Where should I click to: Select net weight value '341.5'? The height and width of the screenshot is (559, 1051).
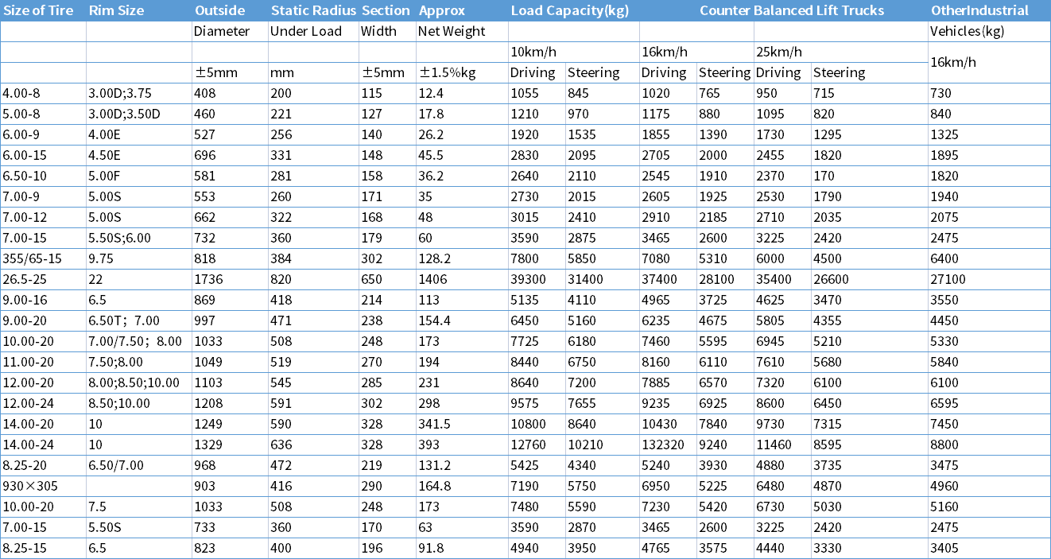tap(434, 425)
